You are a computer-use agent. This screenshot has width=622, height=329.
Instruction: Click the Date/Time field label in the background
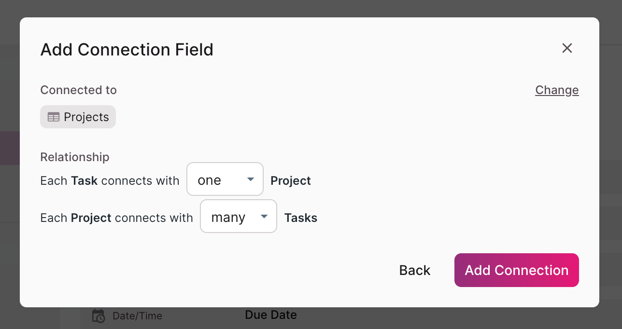pos(137,315)
